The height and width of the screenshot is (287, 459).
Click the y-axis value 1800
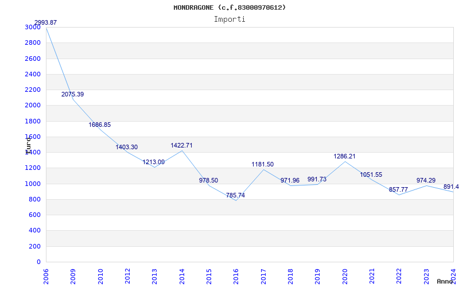pos(33,121)
